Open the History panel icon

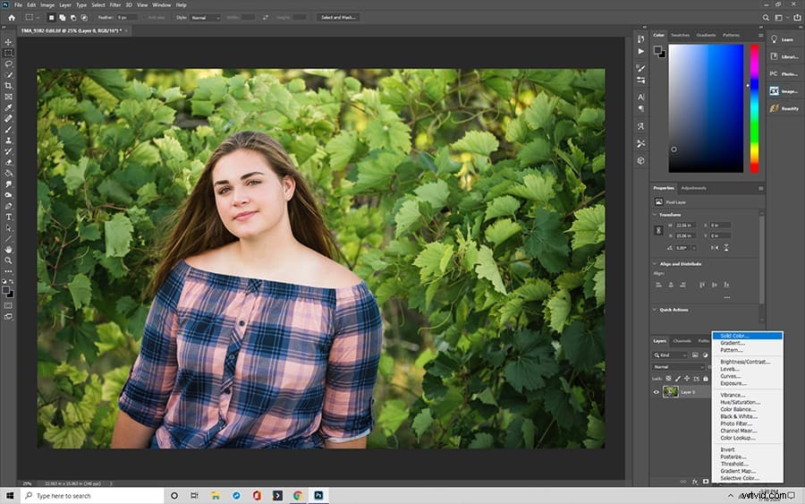point(640,39)
